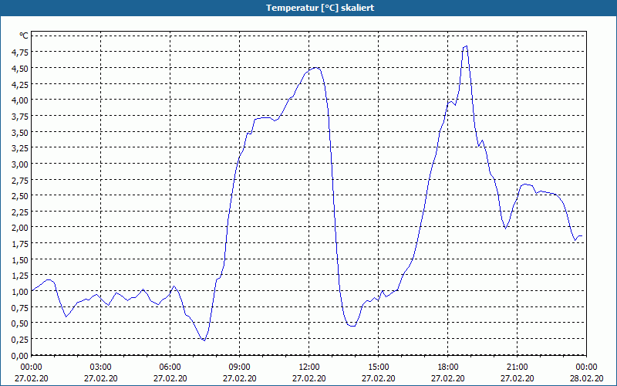
Task: Select the 2,75 temperature axis label
Action: coord(22,180)
